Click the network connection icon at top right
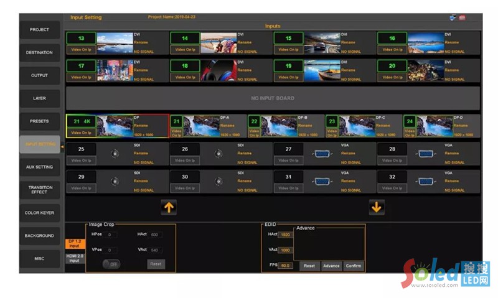 [x=453, y=17]
